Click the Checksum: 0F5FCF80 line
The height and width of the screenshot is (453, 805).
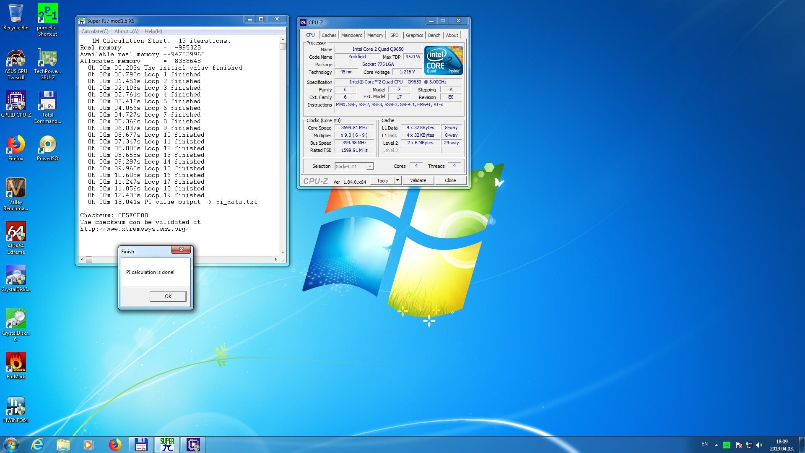coord(114,215)
